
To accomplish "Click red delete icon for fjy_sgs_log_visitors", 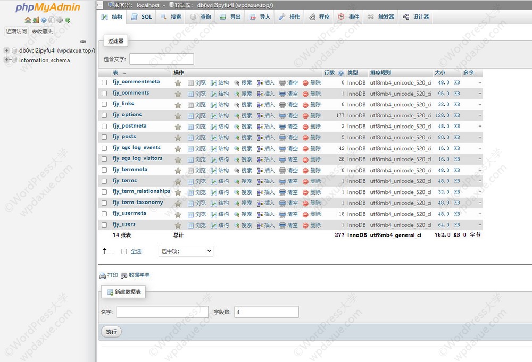I will click(x=305, y=159).
